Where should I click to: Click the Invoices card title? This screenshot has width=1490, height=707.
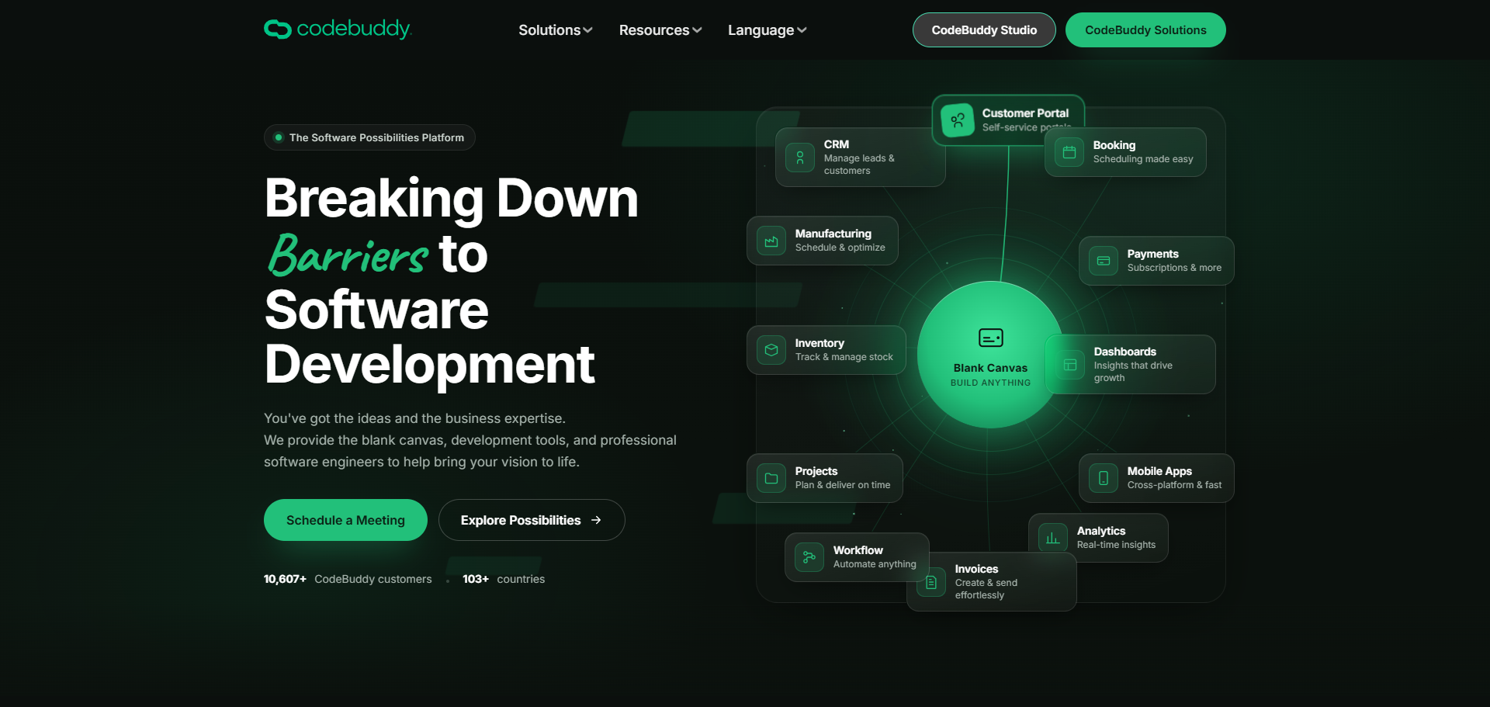coord(976,569)
